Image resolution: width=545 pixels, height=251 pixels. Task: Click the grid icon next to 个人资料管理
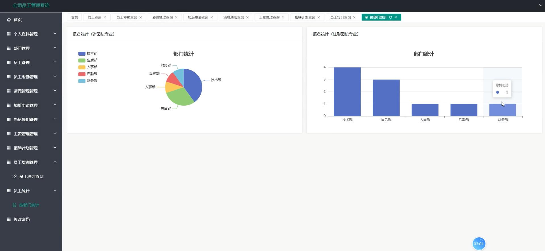tap(9, 34)
